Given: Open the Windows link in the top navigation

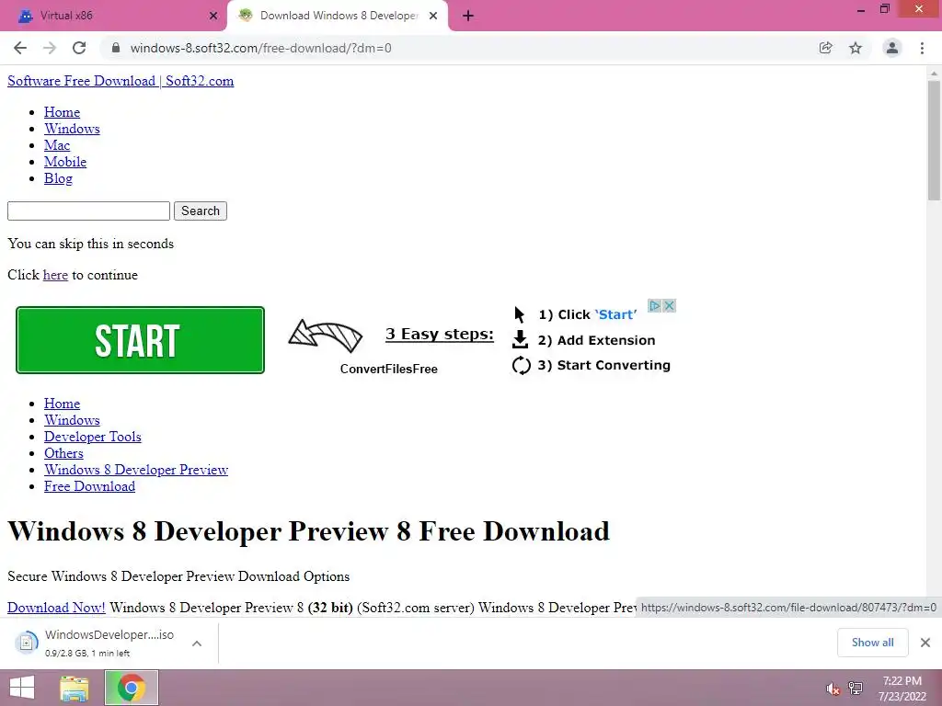Looking at the screenshot, I should (72, 129).
